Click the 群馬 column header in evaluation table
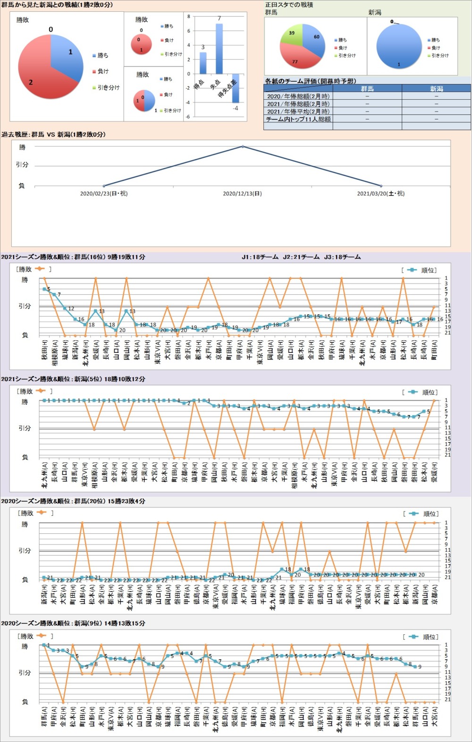This screenshot has height=742, width=472. (x=367, y=89)
